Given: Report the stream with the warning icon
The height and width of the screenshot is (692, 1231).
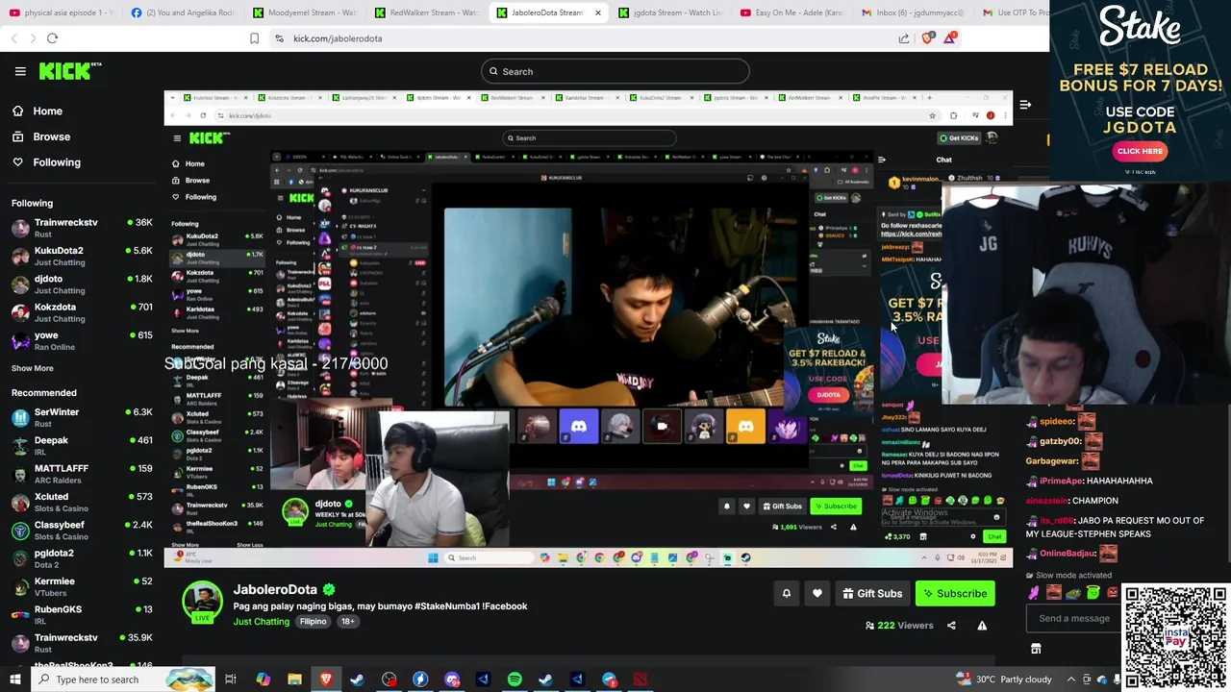Looking at the screenshot, I should pyautogui.click(x=982, y=626).
